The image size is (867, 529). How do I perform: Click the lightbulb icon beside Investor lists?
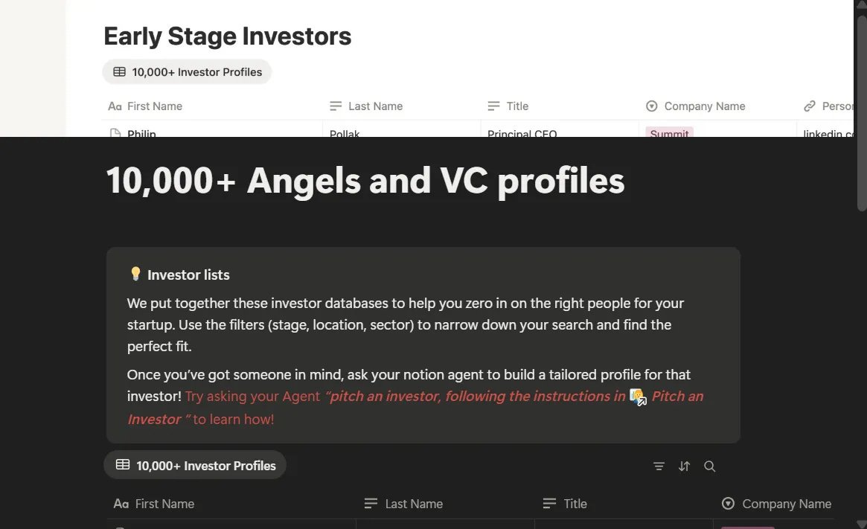[x=135, y=275]
